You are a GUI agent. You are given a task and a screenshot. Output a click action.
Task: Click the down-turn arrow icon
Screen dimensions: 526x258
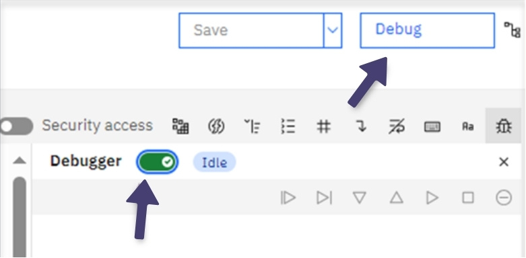click(x=360, y=126)
